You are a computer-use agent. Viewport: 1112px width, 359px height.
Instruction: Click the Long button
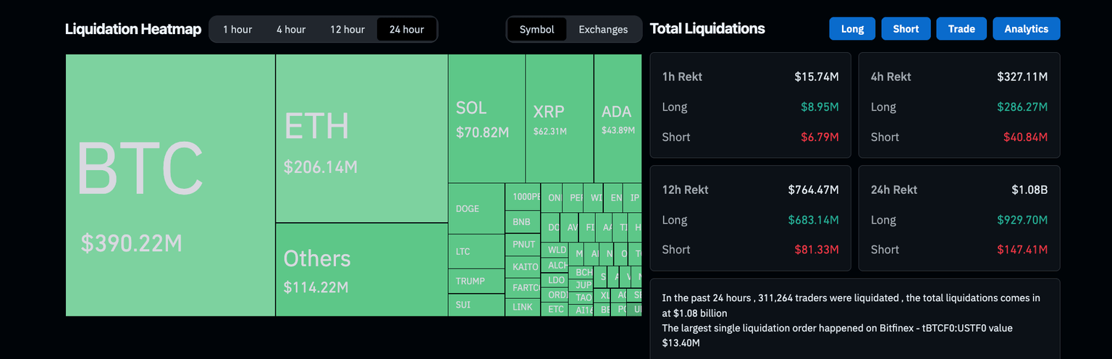coord(852,29)
